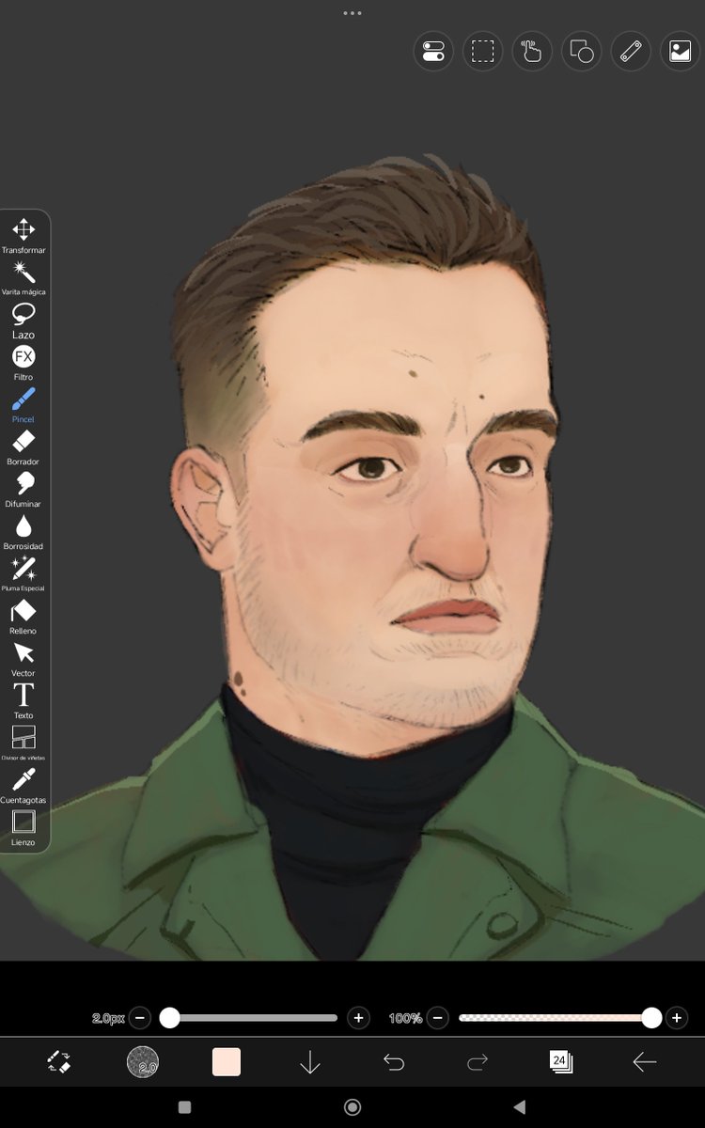Activate the Pincel brush tool
Viewport: 705px width, 1128px height.
coord(23,404)
